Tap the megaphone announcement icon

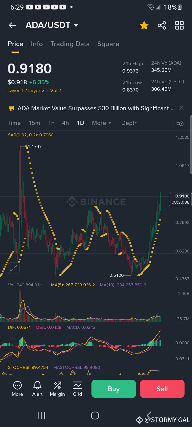click(x=11, y=108)
